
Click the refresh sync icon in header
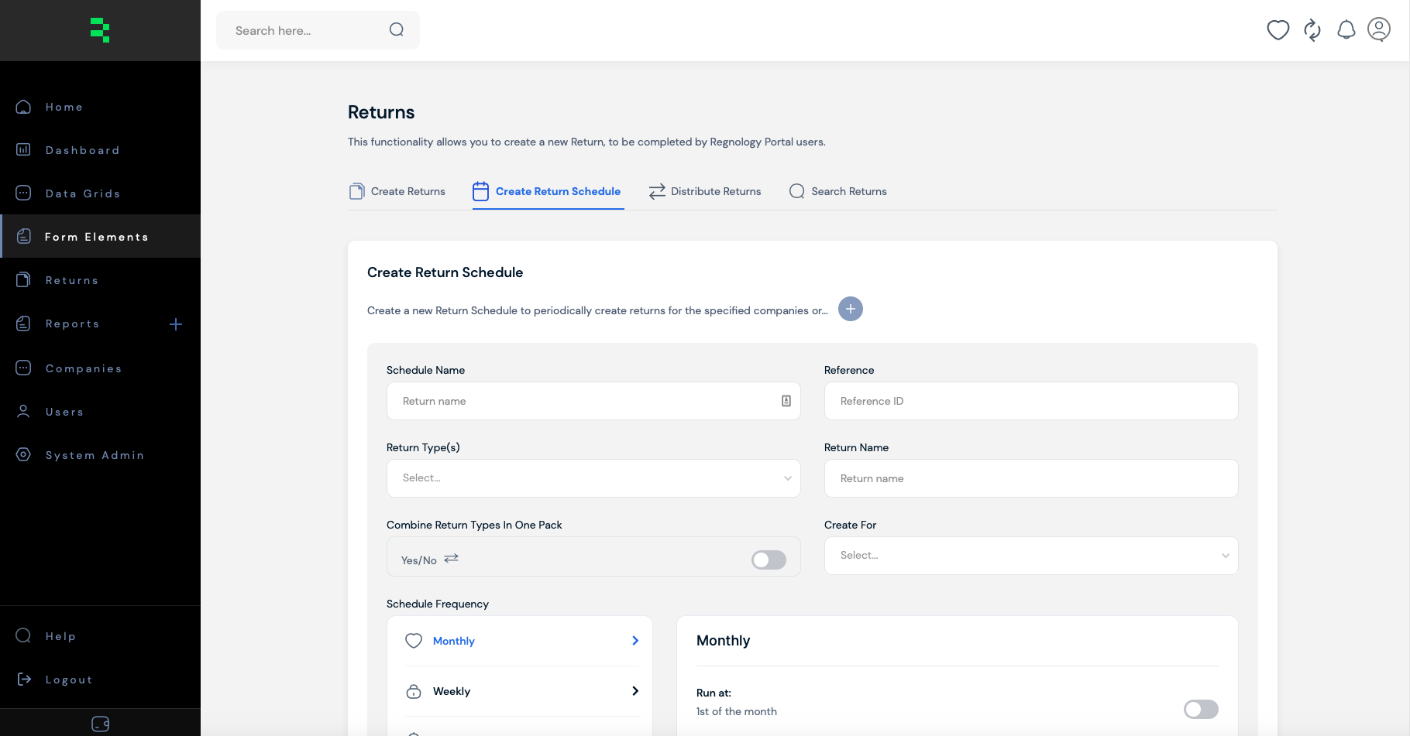coord(1312,30)
